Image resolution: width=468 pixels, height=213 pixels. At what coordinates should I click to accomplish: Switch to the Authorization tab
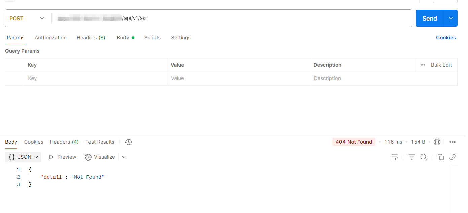(x=50, y=38)
